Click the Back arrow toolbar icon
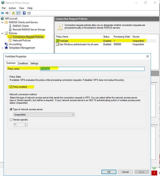The width and height of the screenshot is (160, 176). (2, 13)
